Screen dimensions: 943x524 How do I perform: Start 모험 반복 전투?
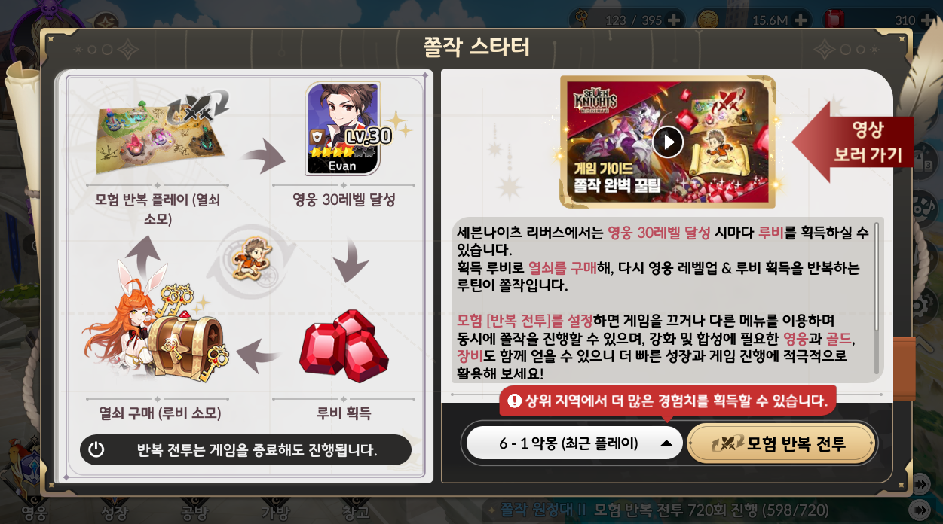coord(782,443)
